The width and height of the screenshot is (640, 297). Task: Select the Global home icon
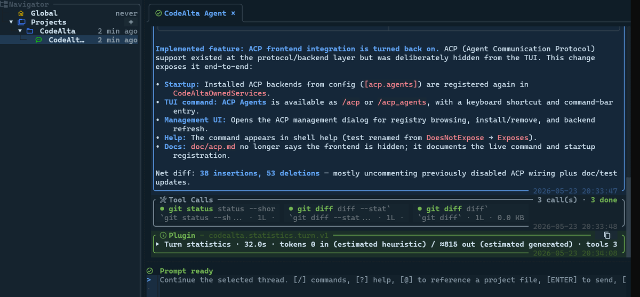coord(21,13)
